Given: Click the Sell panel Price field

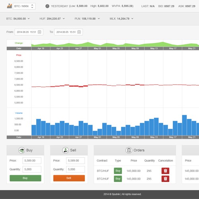Looking at the screenshot, I should (76, 160).
